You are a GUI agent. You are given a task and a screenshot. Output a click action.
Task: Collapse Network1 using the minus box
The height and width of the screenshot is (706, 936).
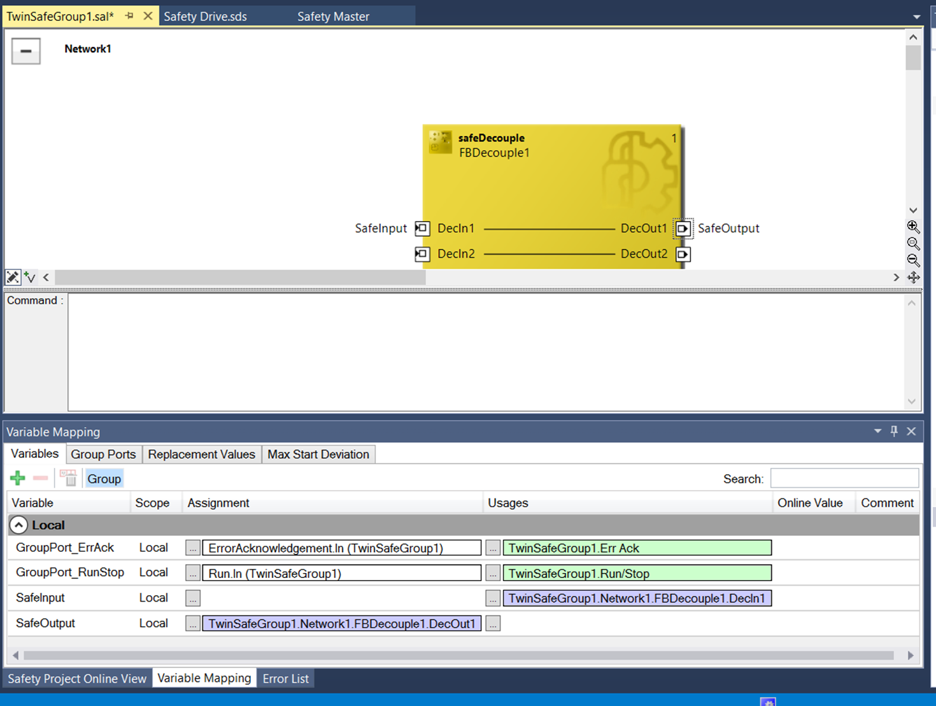pos(26,51)
